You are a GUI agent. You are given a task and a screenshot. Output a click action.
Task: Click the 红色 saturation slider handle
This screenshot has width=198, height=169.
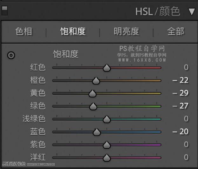pyautogui.click(x=107, y=68)
